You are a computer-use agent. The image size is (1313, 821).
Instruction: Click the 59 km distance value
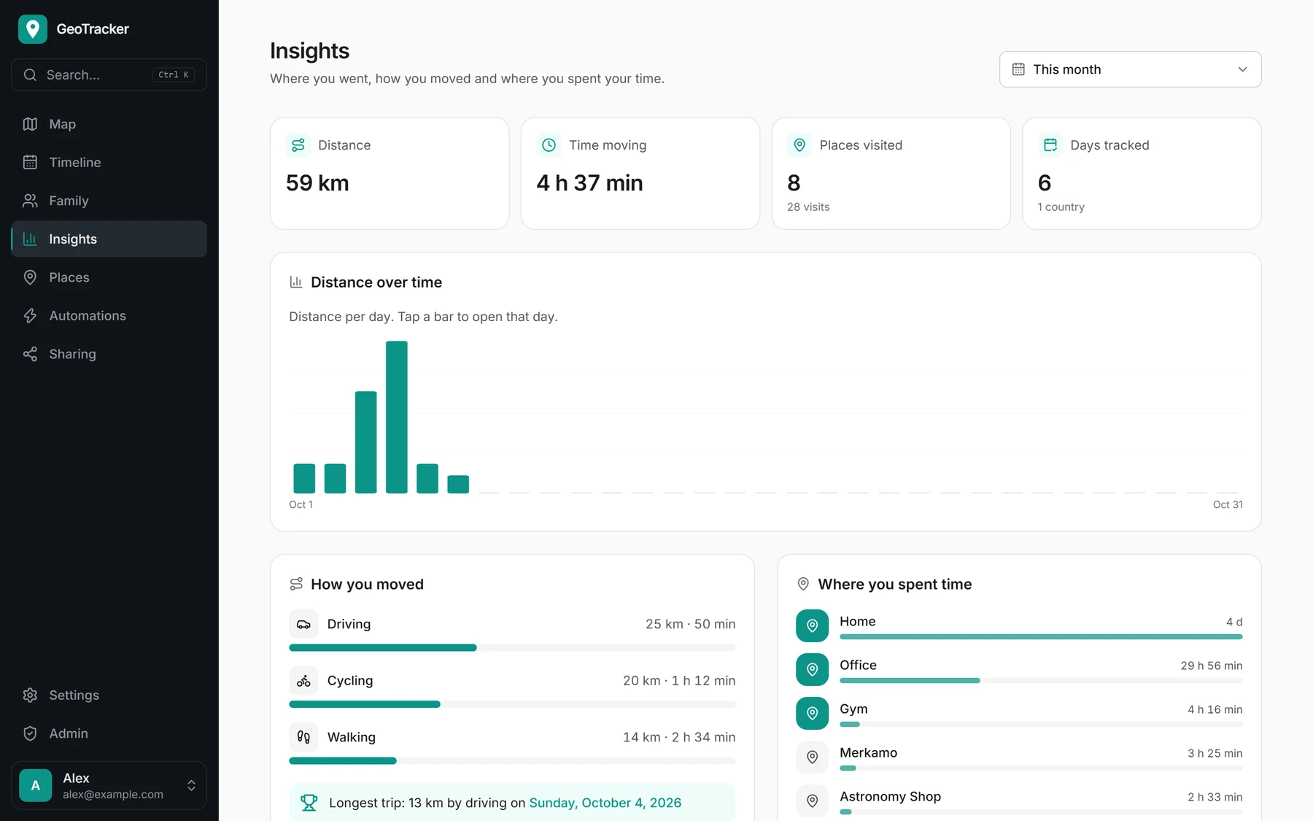[x=317, y=182]
